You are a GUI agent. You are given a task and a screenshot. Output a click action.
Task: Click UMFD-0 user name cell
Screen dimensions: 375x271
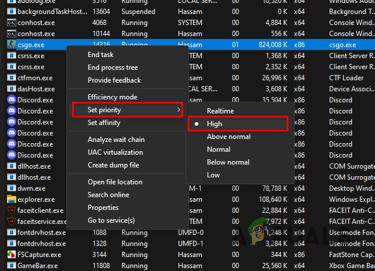[190, 232]
